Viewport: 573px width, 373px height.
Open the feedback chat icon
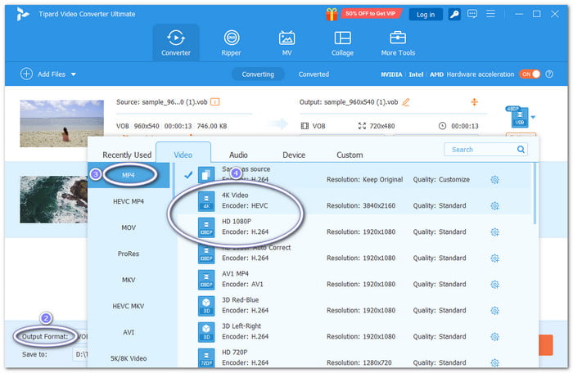tap(472, 14)
